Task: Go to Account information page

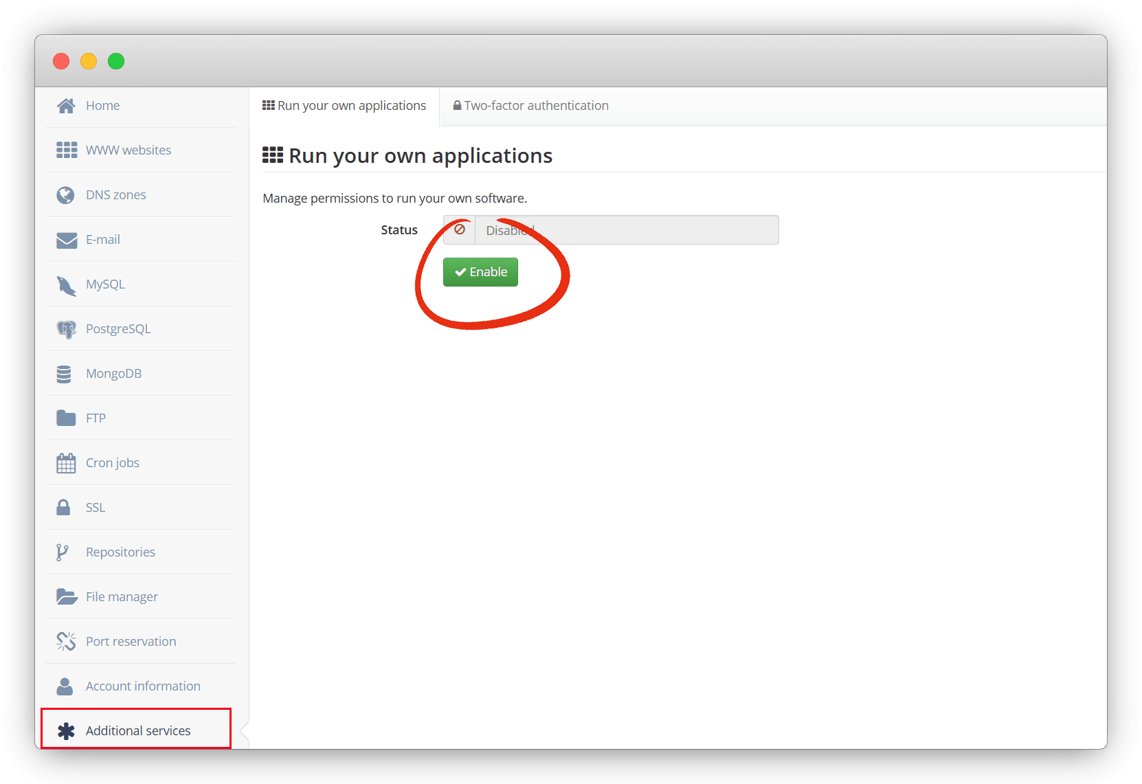Action: point(142,686)
